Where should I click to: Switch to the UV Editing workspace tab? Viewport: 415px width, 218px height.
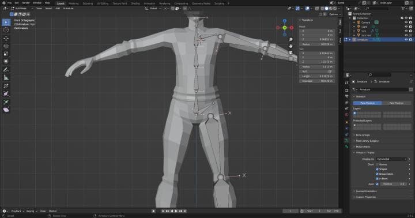point(103,3)
